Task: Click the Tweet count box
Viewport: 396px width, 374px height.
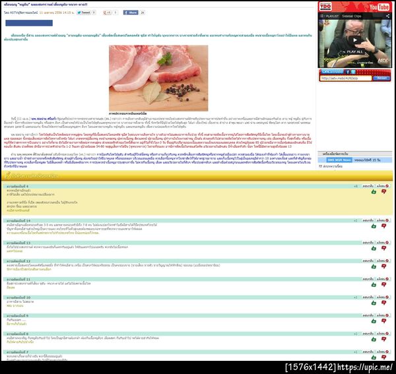Action: pyautogui.click(x=94, y=13)
